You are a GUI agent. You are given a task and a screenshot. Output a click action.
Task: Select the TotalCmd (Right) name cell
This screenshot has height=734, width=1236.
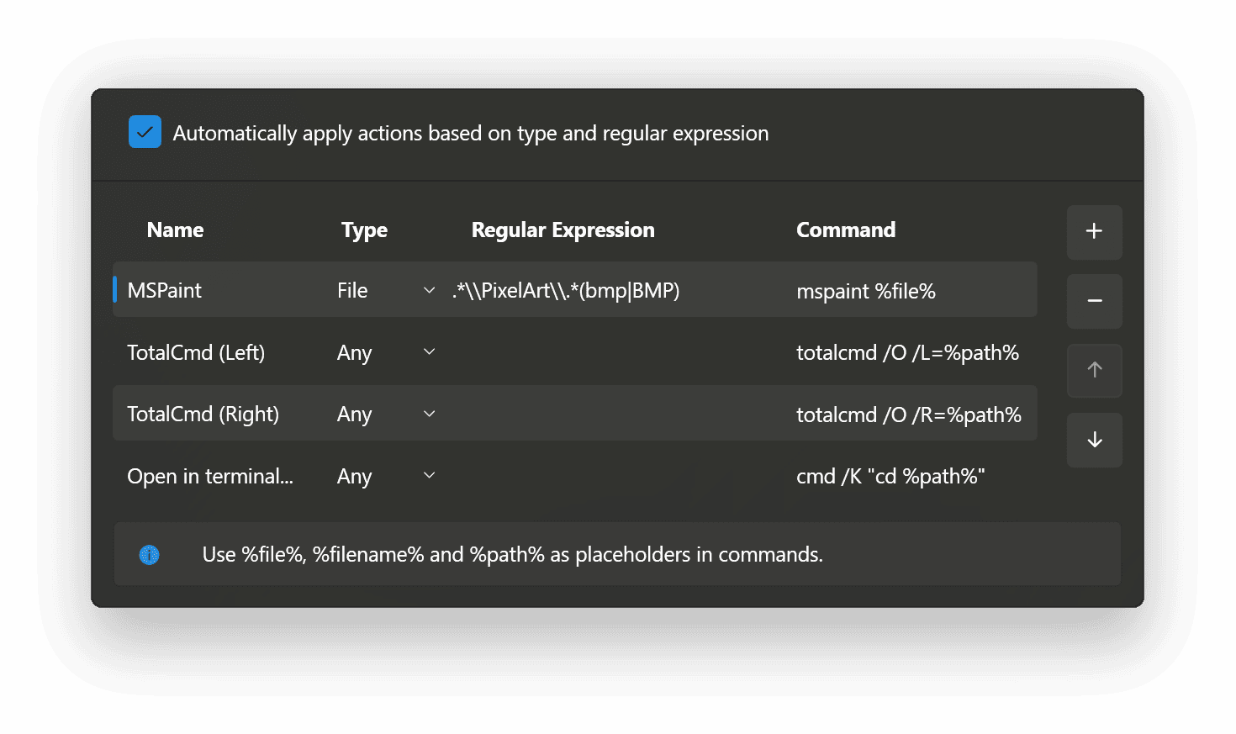point(203,415)
